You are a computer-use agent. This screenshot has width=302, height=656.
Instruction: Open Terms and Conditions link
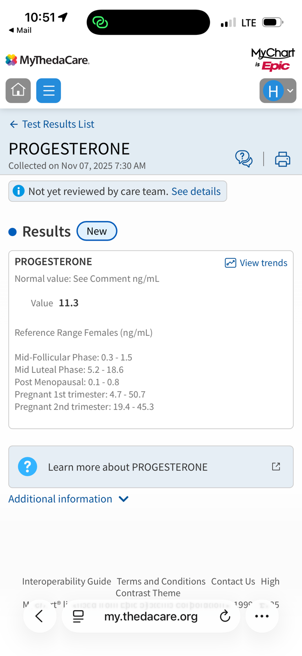click(x=161, y=581)
